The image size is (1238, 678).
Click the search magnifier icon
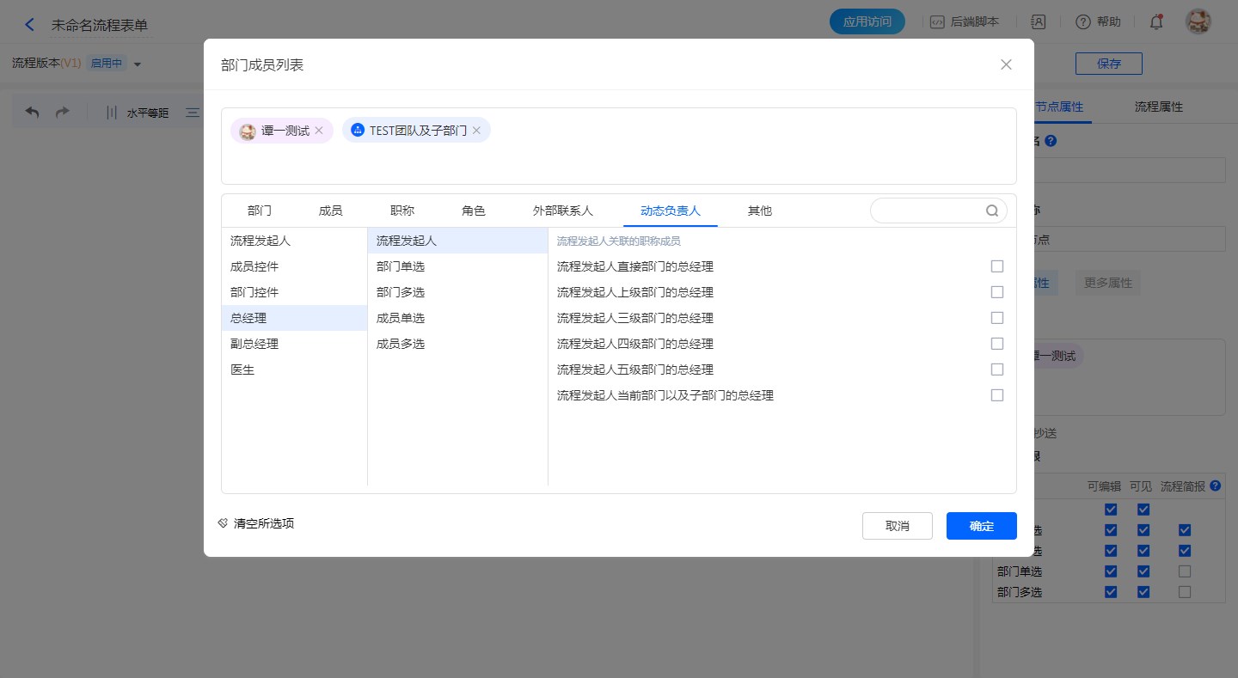tap(992, 211)
